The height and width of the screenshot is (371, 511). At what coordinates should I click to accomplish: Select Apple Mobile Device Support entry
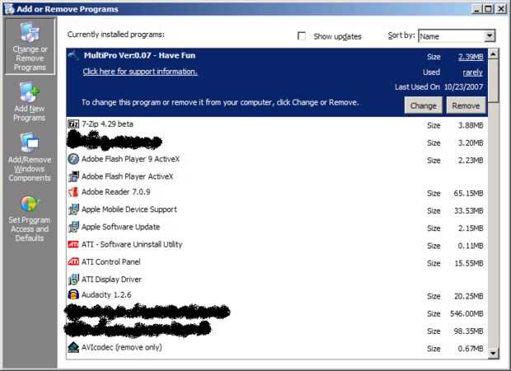click(277, 209)
